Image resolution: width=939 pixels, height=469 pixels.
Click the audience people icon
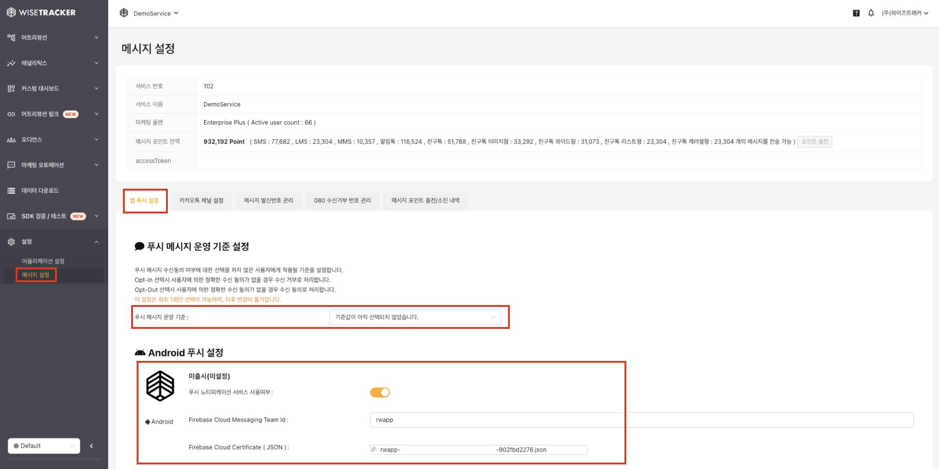coord(11,140)
